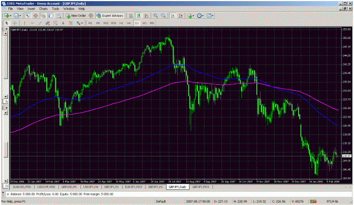Switch timeframe to M1
The width and height of the screenshot is (354, 205).
pyautogui.click(x=90, y=23)
